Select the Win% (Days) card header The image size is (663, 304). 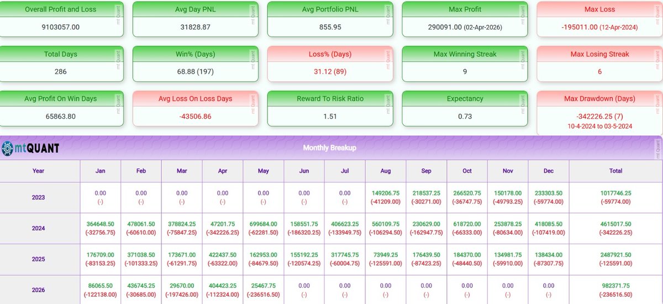coord(196,54)
